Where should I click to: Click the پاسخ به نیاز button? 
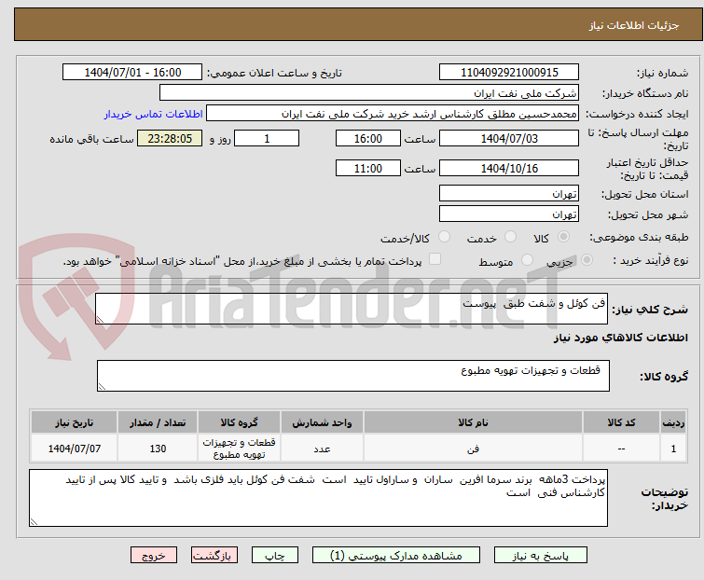[x=541, y=556]
